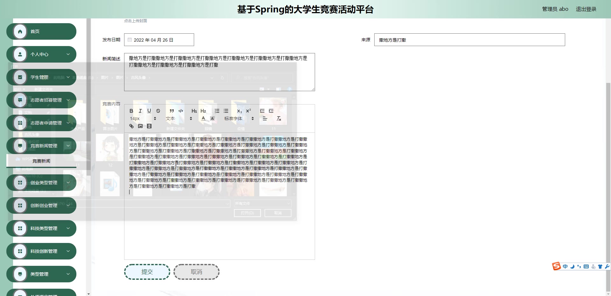The height and width of the screenshot is (296, 611).
Task: Insert a hyperlink in the editor
Action: click(x=131, y=126)
